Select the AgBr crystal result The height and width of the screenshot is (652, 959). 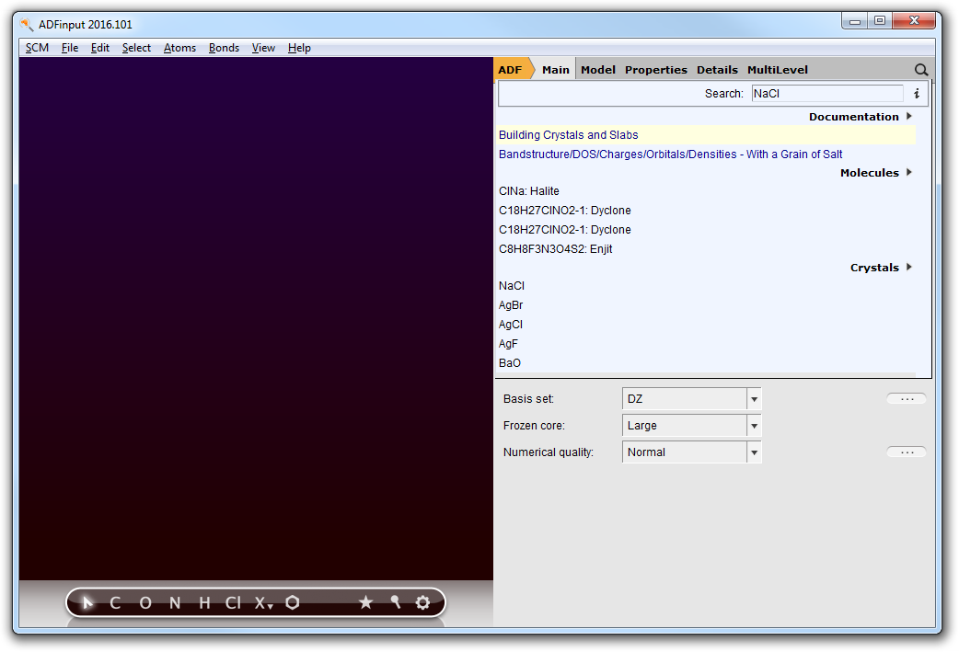click(x=511, y=305)
